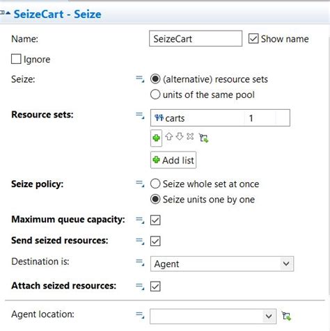330x331 pixels.
Task: Toggle Maximum queue capacity checkbox
Action: tap(155, 220)
